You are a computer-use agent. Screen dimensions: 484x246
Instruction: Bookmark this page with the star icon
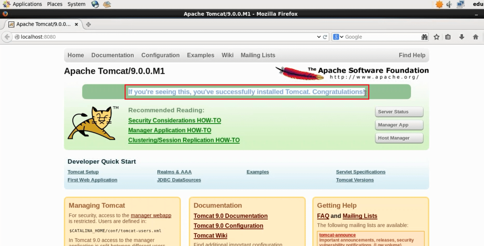[436, 37]
